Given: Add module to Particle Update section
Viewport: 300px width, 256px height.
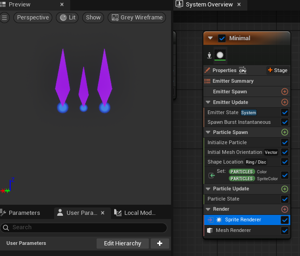Looking at the screenshot, I should pyautogui.click(x=285, y=189).
